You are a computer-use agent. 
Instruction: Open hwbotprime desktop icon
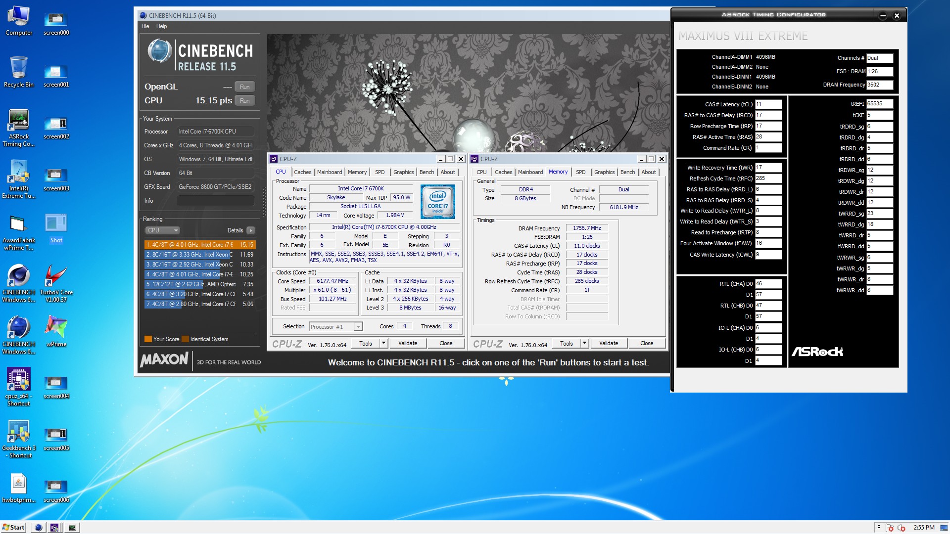(x=19, y=489)
